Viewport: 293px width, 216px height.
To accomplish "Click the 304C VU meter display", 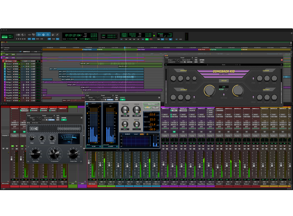I will 69,139.
